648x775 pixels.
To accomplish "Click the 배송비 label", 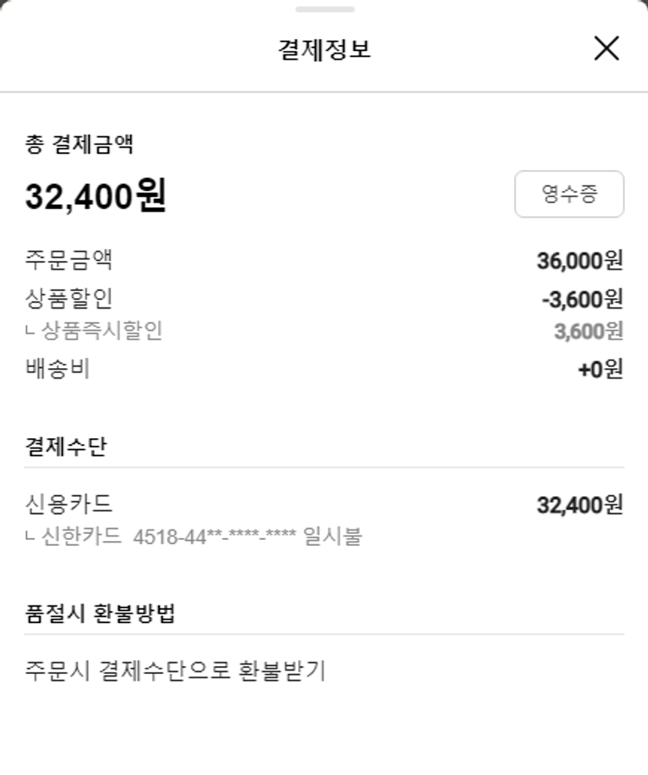I will 58,369.
